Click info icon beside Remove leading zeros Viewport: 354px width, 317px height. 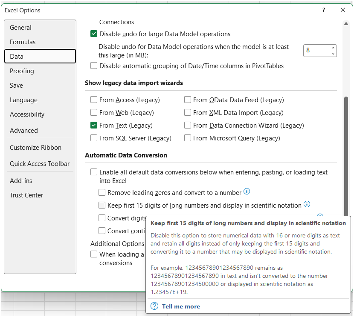[x=247, y=191]
